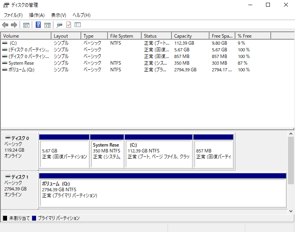Click the blue プライマリ パーティション legend swatch
Image resolution: width=295 pixels, height=232 pixels.
tap(34, 218)
